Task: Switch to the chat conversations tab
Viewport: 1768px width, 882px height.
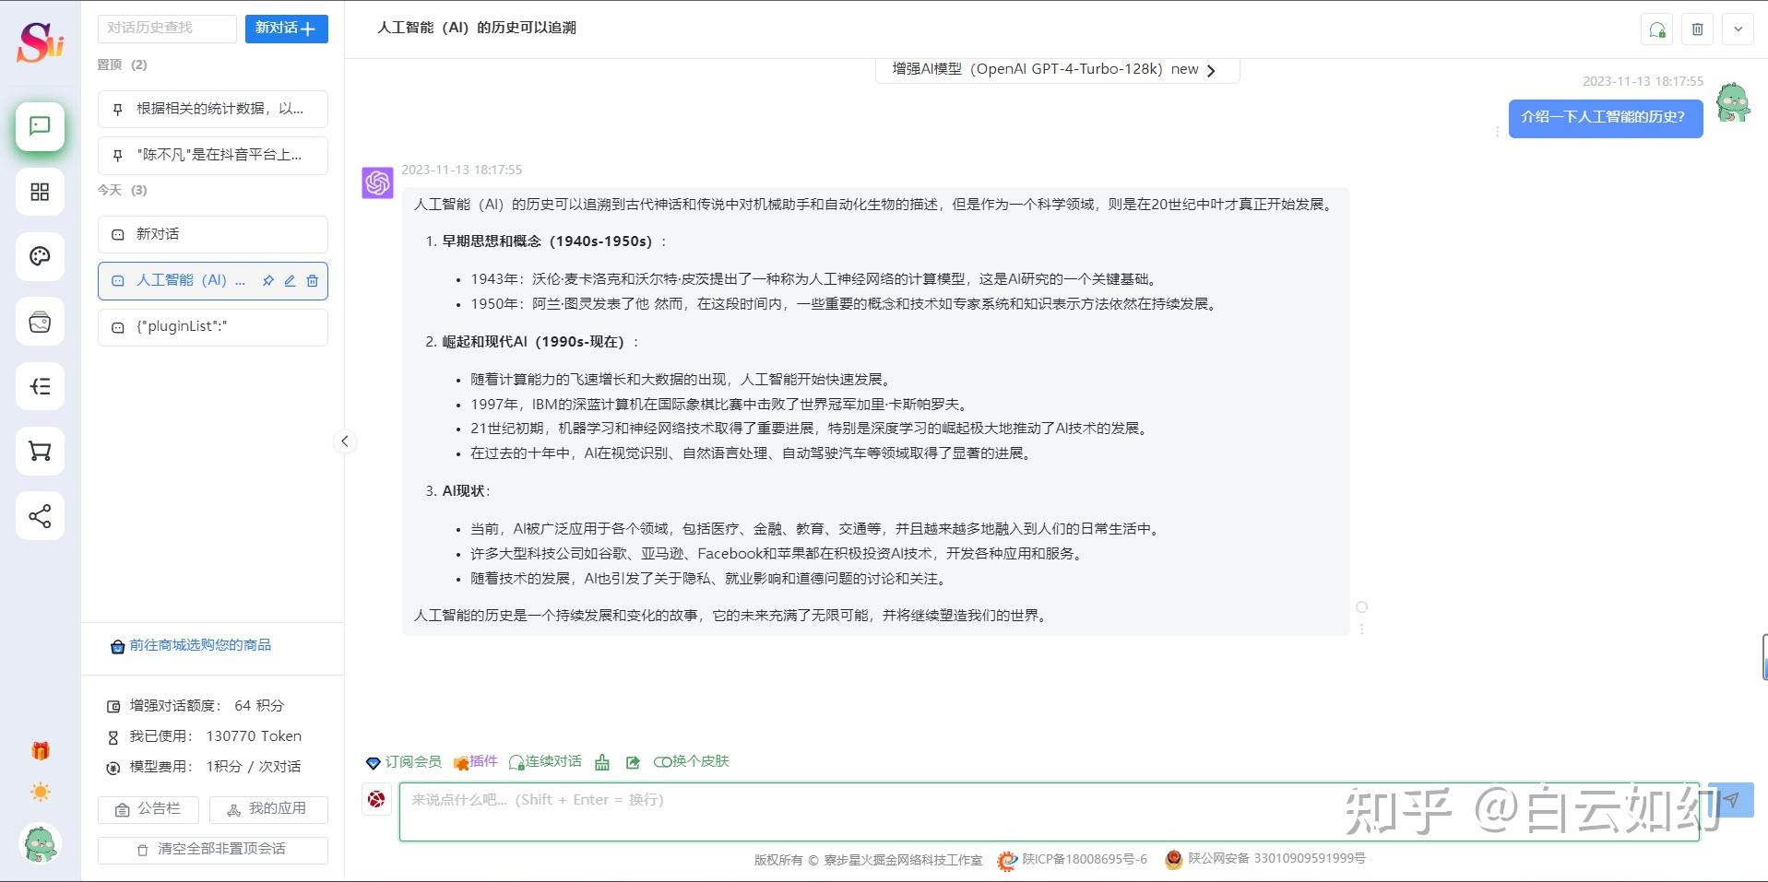Action: (x=40, y=128)
